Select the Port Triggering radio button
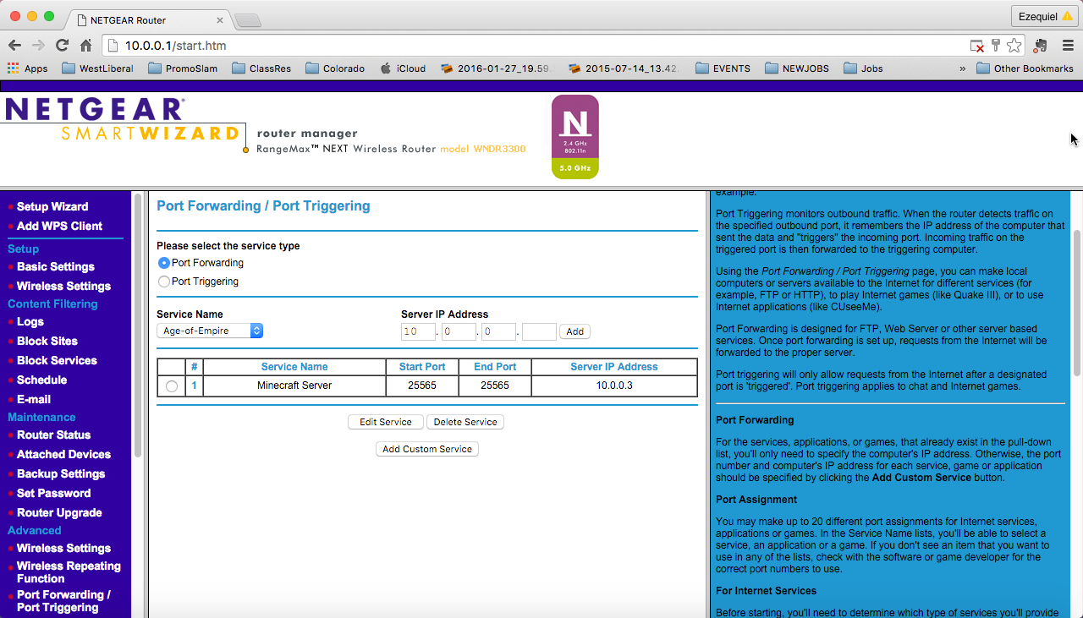 [x=164, y=282]
